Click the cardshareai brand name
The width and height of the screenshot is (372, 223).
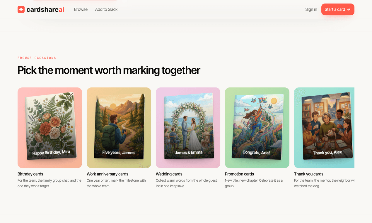45,9
